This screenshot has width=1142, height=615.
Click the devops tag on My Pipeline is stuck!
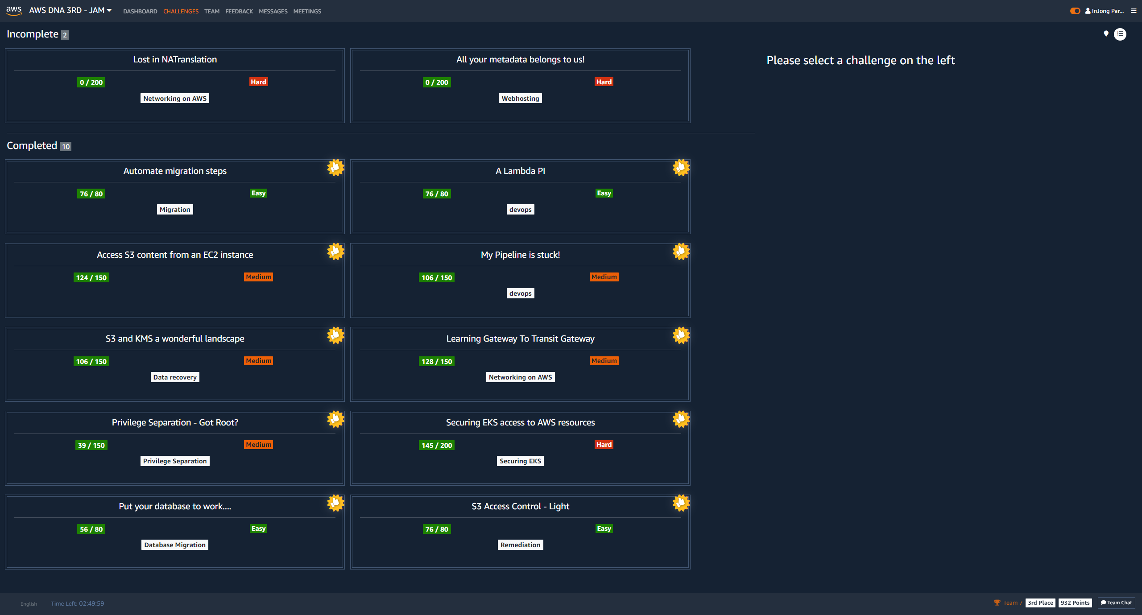pos(520,293)
